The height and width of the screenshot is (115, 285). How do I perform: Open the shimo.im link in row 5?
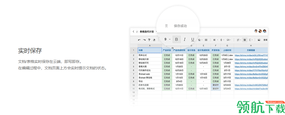(251, 66)
